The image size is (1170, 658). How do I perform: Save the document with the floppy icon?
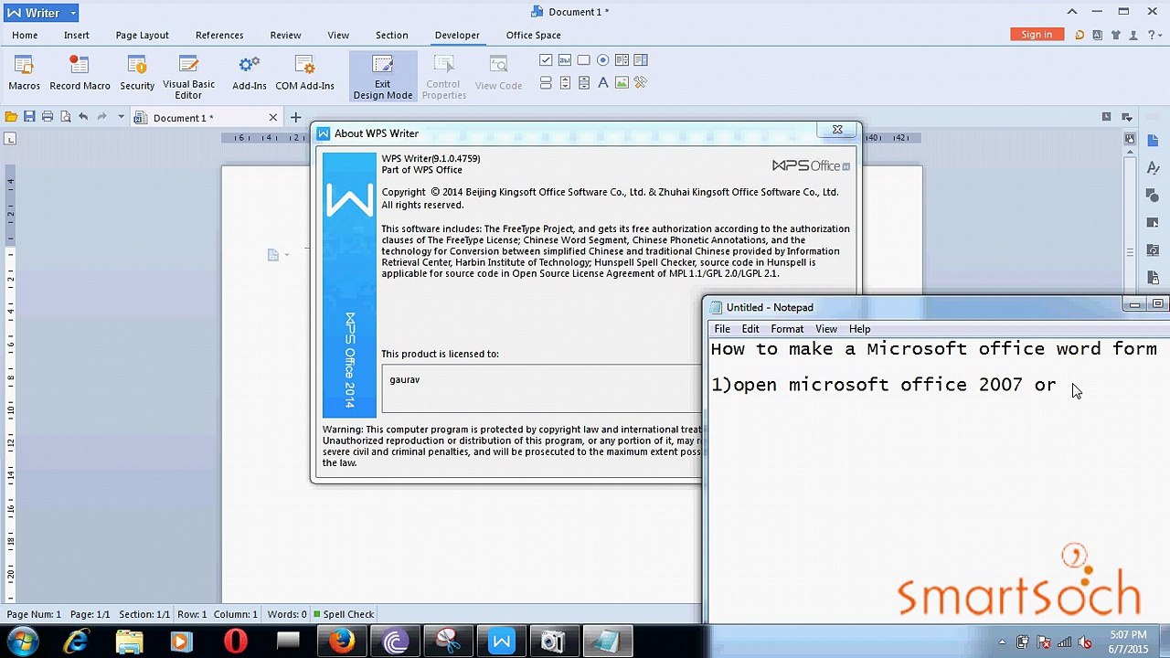[29, 117]
